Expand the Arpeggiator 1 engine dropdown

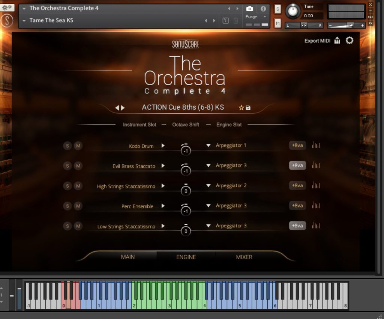click(208, 145)
